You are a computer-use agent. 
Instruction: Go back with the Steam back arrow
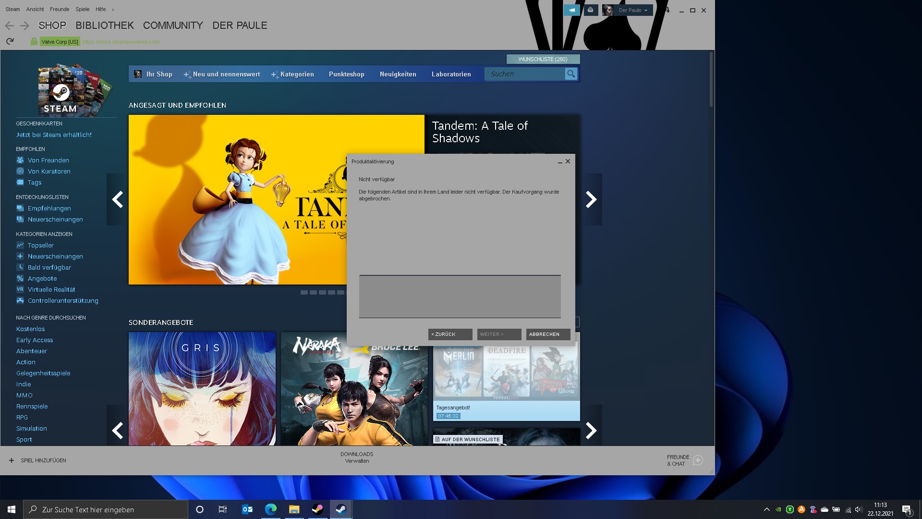coord(9,26)
